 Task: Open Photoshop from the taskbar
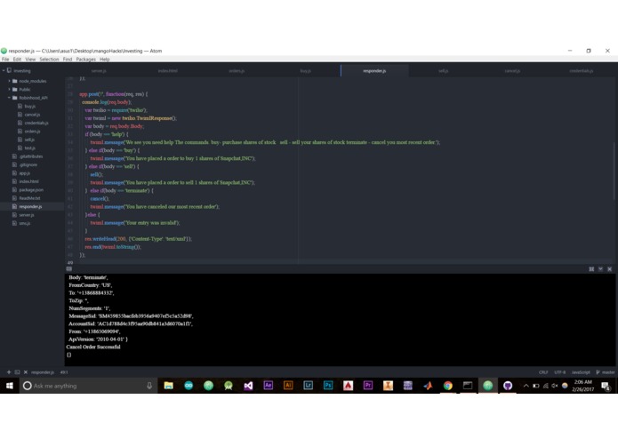point(328,386)
